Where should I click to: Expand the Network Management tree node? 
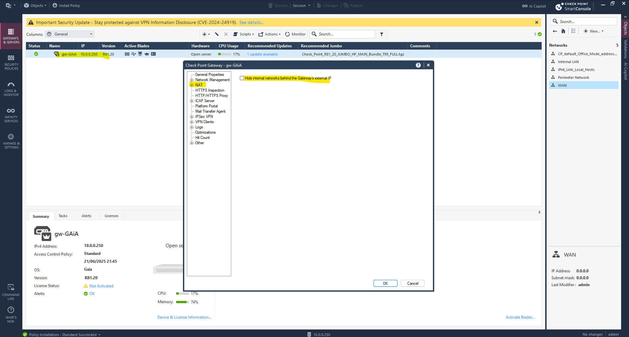[192, 80]
